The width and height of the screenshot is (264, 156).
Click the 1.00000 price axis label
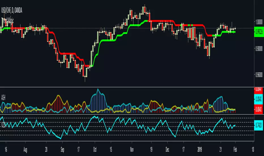click(259, 22)
